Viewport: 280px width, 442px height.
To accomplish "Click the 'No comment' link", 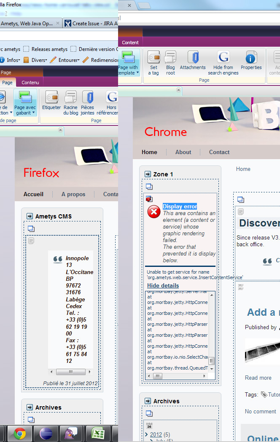I will coord(261,412).
